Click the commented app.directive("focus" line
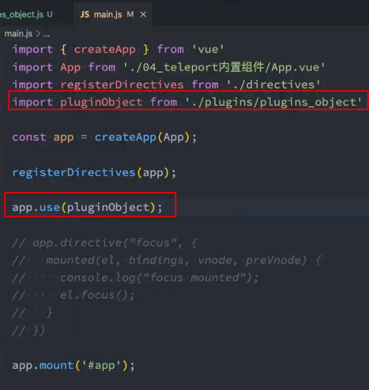 coord(104,243)
